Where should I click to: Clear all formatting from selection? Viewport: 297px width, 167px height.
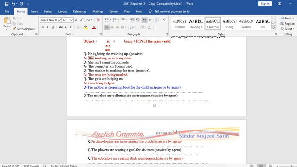[98, 20]
